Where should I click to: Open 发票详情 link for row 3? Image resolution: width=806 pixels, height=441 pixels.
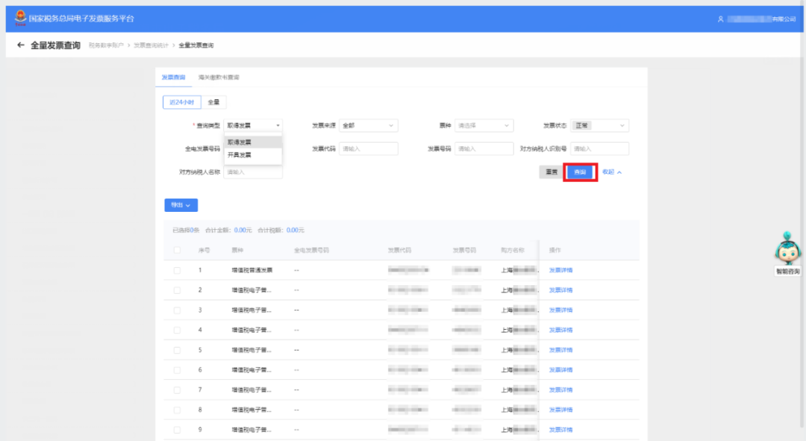click(560, 310)
